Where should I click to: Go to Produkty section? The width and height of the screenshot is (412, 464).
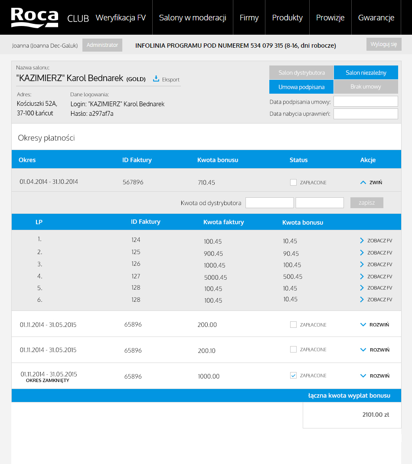click(288, 17)
